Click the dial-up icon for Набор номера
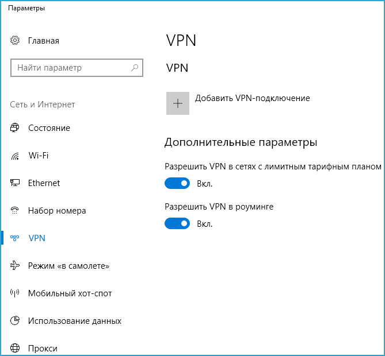 [16, 211]
